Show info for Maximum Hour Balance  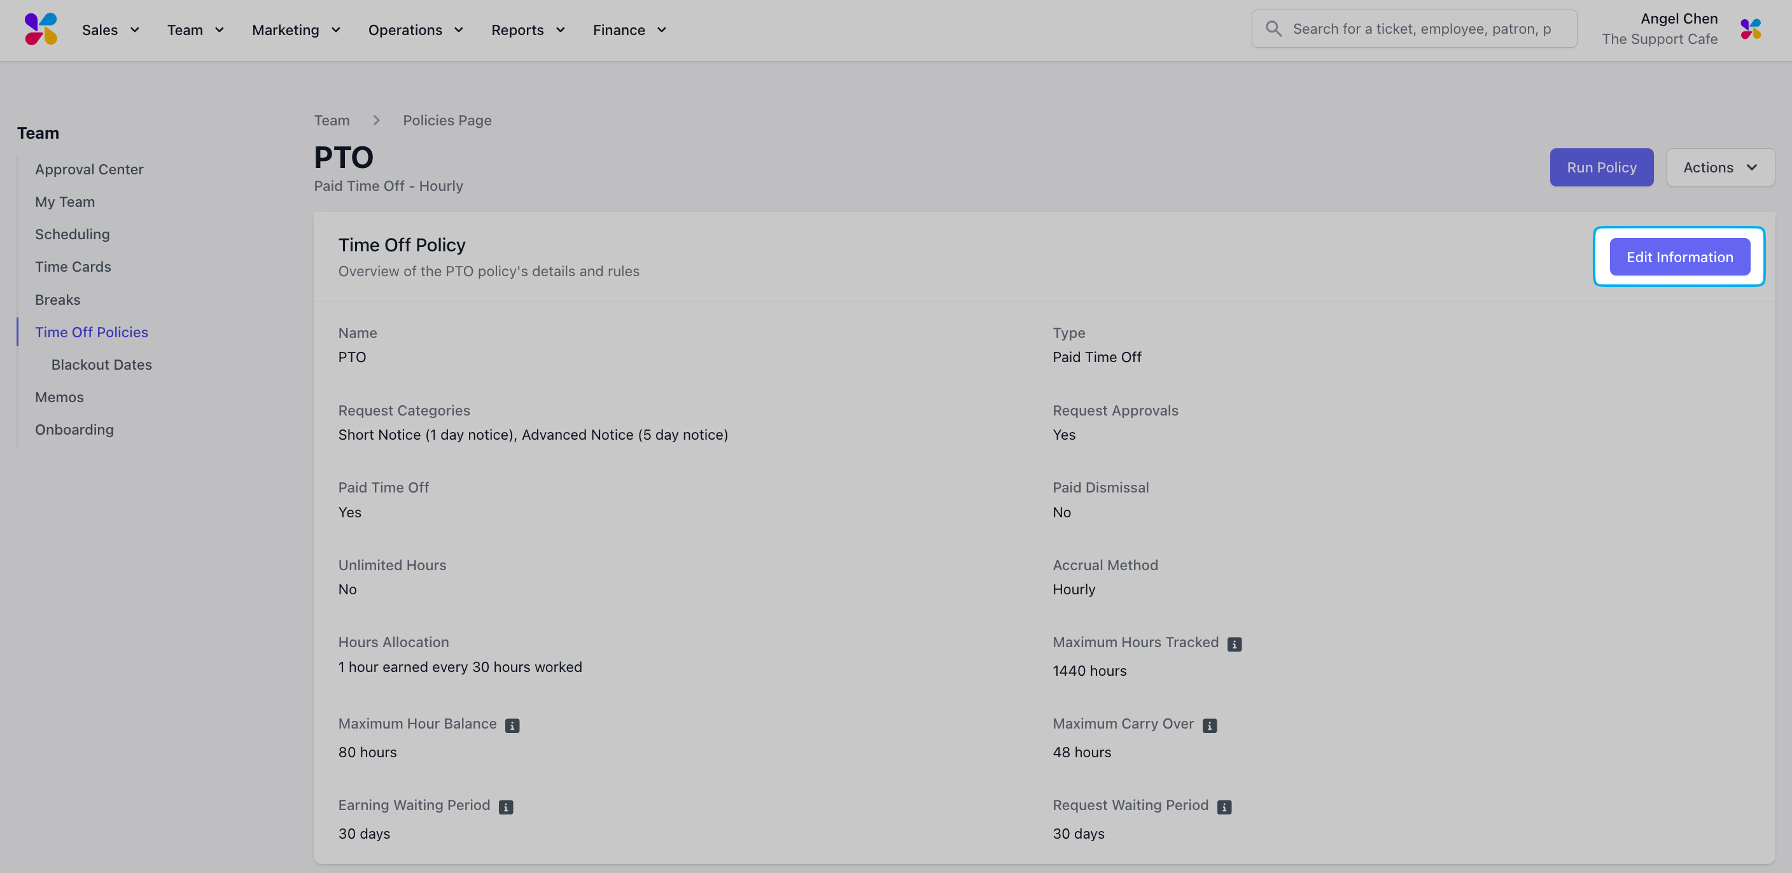512,725
